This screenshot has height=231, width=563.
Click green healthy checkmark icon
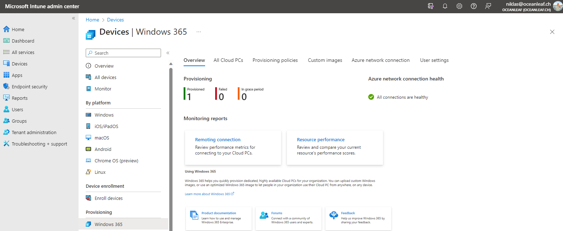tap(371, 97)
